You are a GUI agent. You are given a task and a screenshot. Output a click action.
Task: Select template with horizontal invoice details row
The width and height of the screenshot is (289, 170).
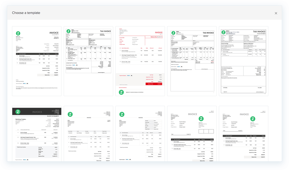pos(88,134)
